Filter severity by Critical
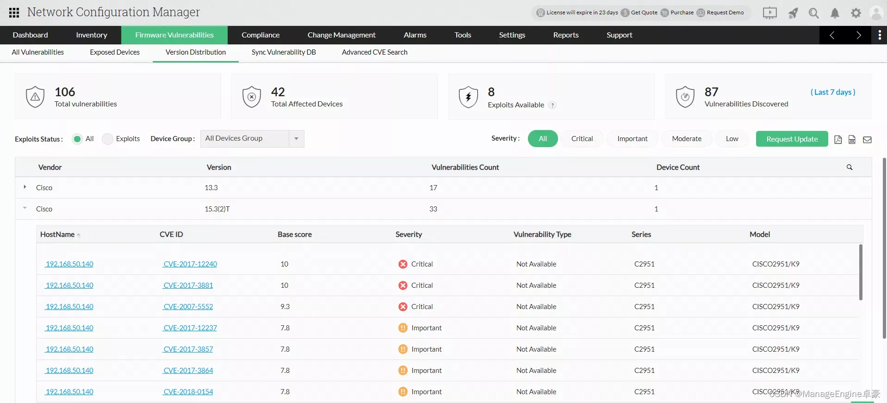The image size is (887, 403). click(x=582, y=139)
